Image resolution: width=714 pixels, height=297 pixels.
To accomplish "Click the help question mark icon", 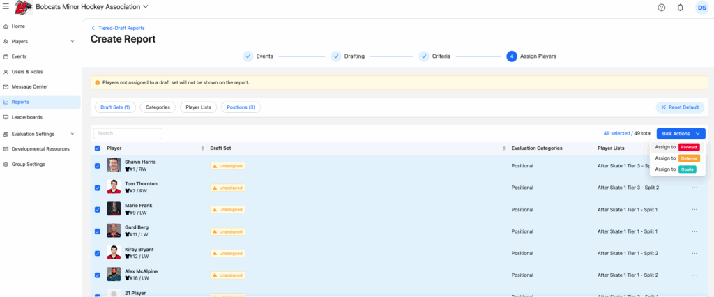I will 661,8.
